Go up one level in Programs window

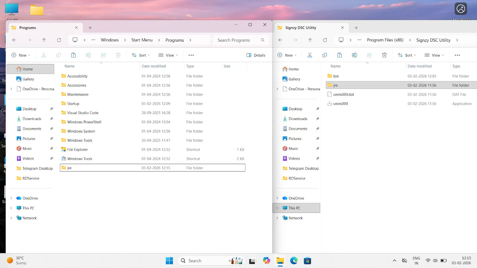(x=44, y=40)
